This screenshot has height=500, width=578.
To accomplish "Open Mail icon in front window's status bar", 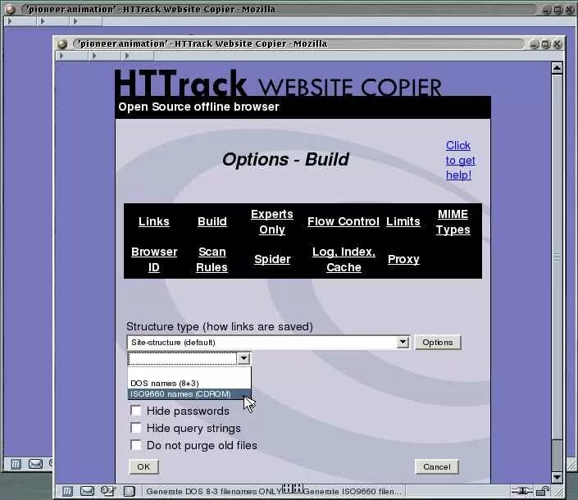I will click(x=87, y=491).
